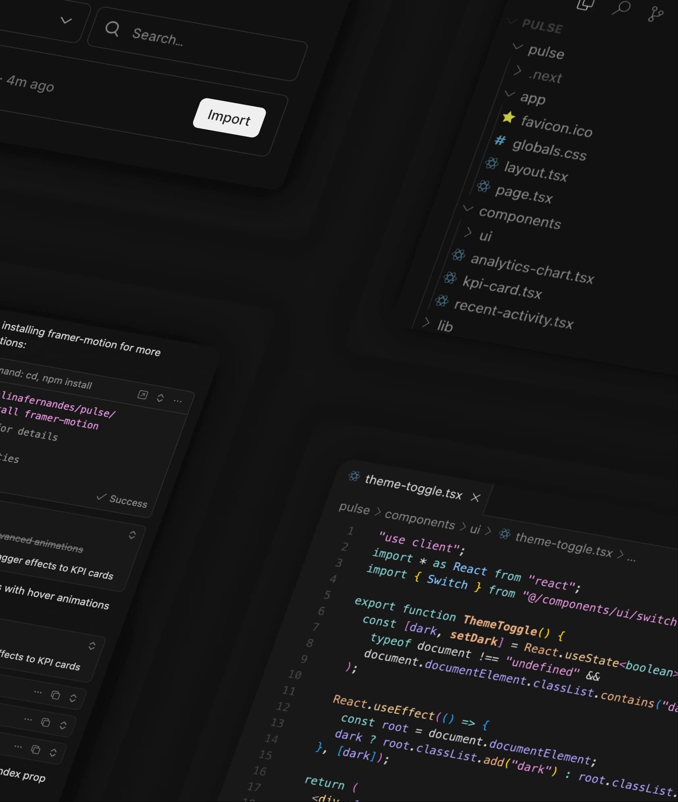Open the more options ellipsis on the command block
Viewport: 678px width, 802px height.
click(x=178, y=401)
